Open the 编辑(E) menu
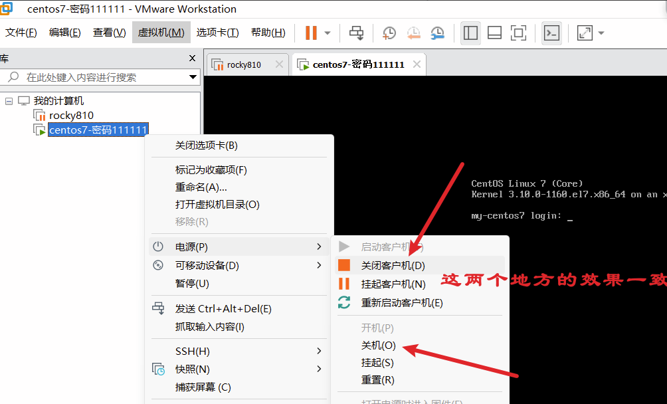This screenshot has width=667, height=404. tap(64, 33)
